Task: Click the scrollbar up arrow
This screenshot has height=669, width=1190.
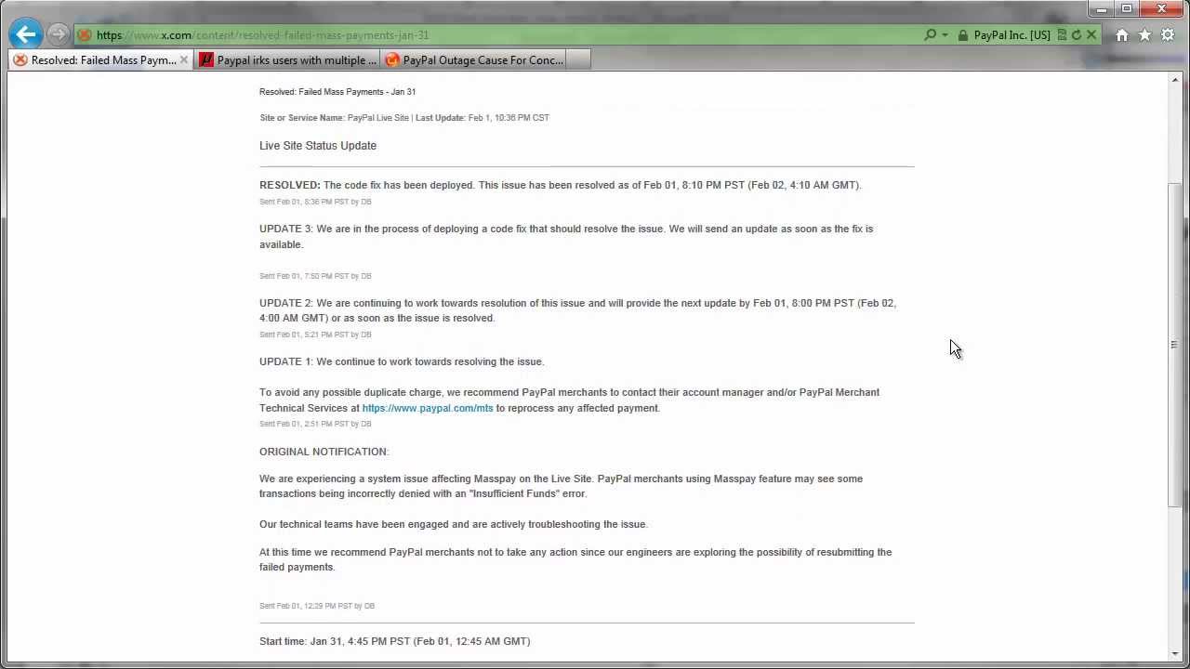Action: click(1175, 81)
